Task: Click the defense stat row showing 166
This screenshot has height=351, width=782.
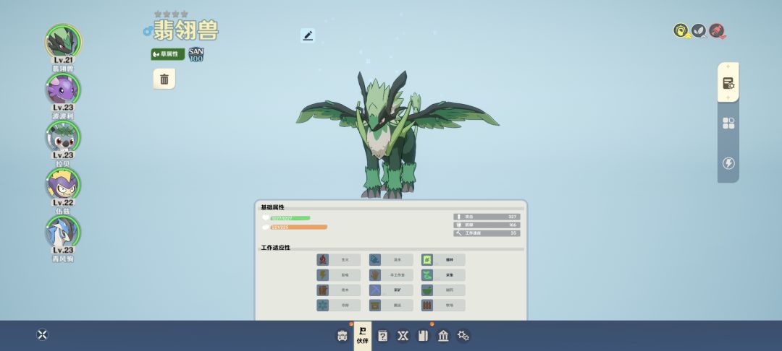Action: click(x=487, y=225)
